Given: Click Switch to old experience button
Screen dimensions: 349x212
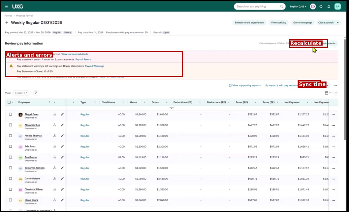Looking at the screenshot, I should point(249,22).
